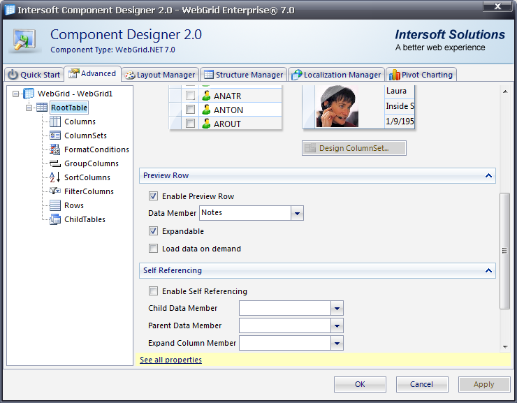Click the ColumnSets tree icon
The height and width of the screenshot is (403, 517).
point(55,135)
